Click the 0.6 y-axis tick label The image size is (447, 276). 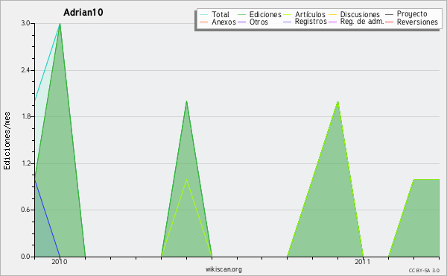tap(25, 210)
